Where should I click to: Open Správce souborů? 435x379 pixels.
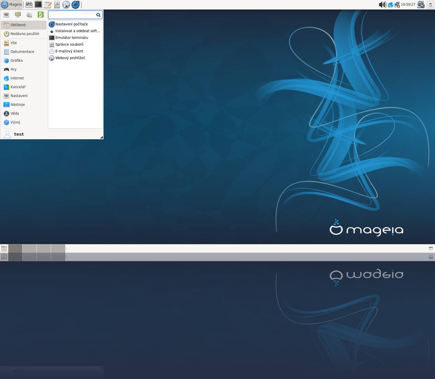point(75,44)
